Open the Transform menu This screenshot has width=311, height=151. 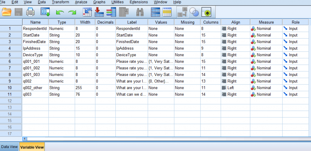click(x=60, y=2)
